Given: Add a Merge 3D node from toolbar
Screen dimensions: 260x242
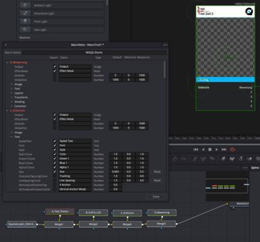Looking at the screenshot, I should tap(249, 159).
